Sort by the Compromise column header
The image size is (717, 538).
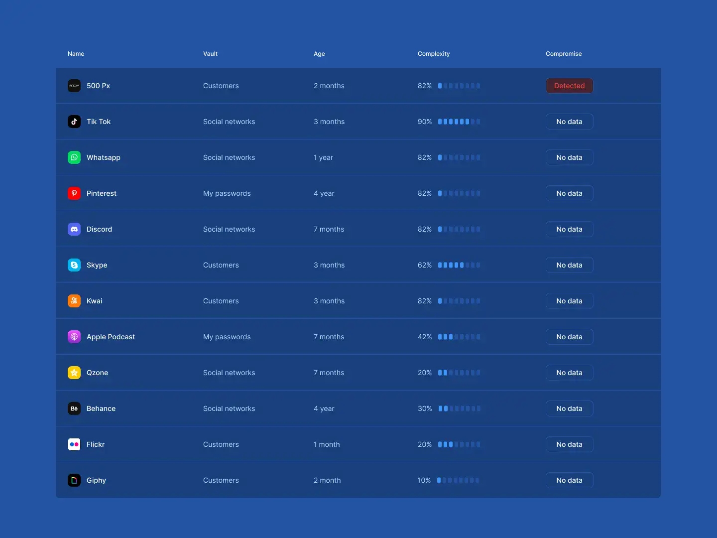click(x=564, y=54)
